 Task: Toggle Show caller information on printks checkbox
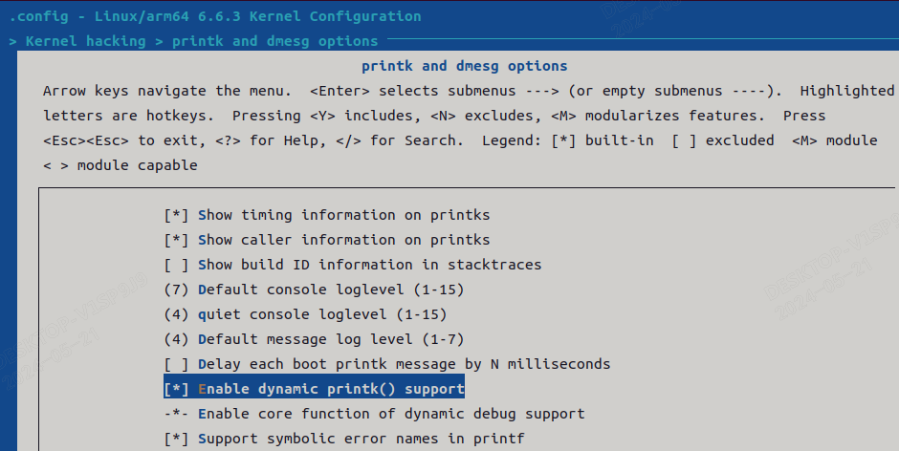click(176, 240)
